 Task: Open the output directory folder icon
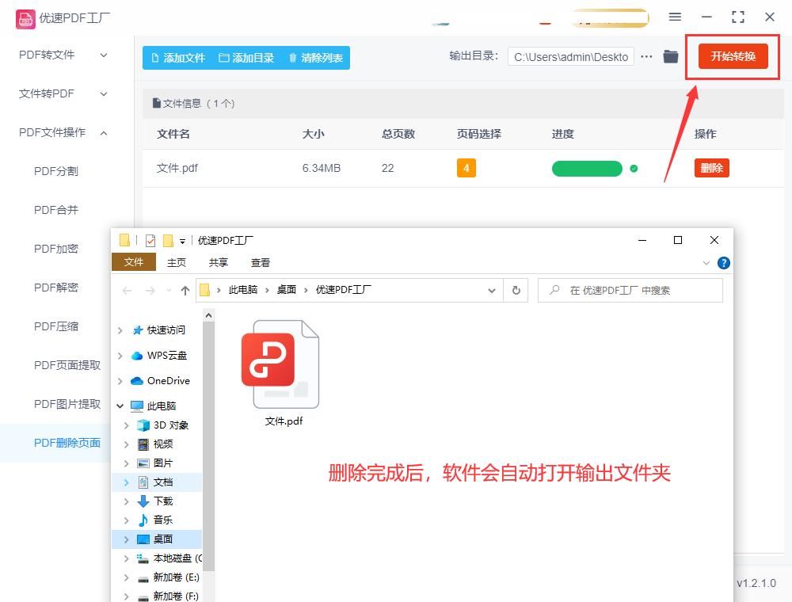pyautogui.click(x=672, y=56)
